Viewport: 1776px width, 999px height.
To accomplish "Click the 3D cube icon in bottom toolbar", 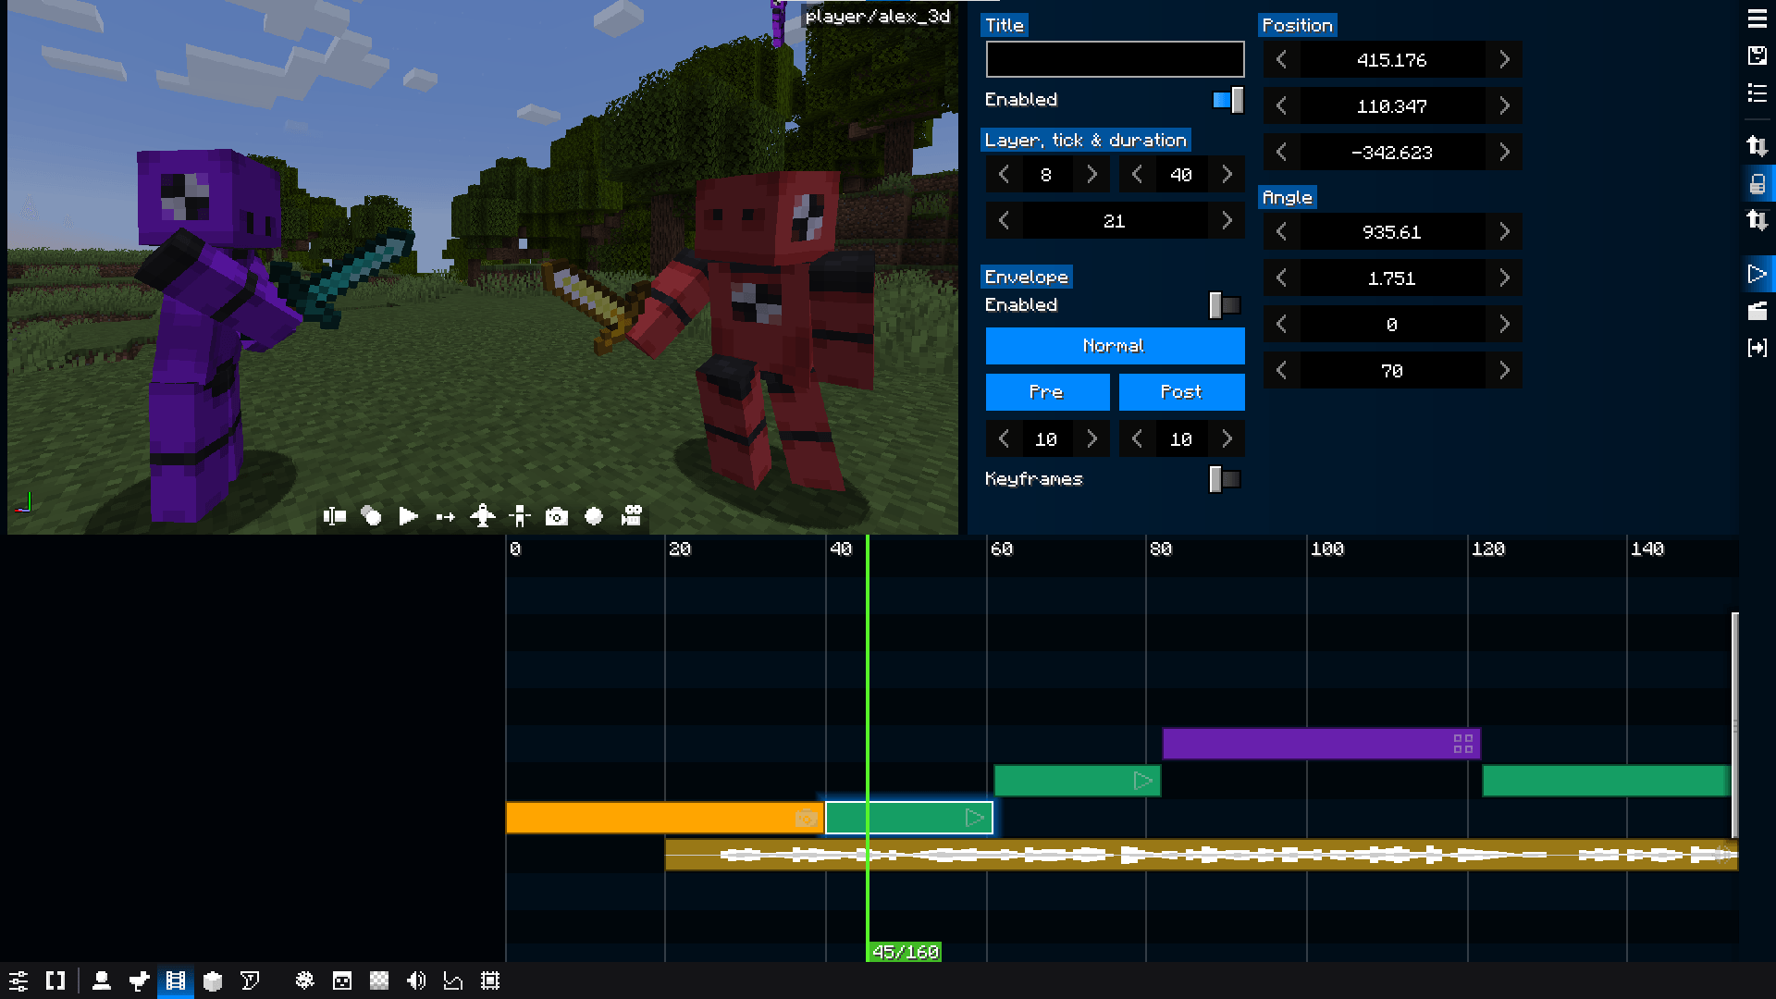I will click(213, 980).
